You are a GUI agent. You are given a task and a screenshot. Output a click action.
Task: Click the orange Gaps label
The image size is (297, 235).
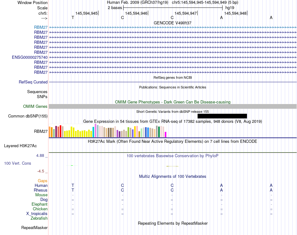43,181
